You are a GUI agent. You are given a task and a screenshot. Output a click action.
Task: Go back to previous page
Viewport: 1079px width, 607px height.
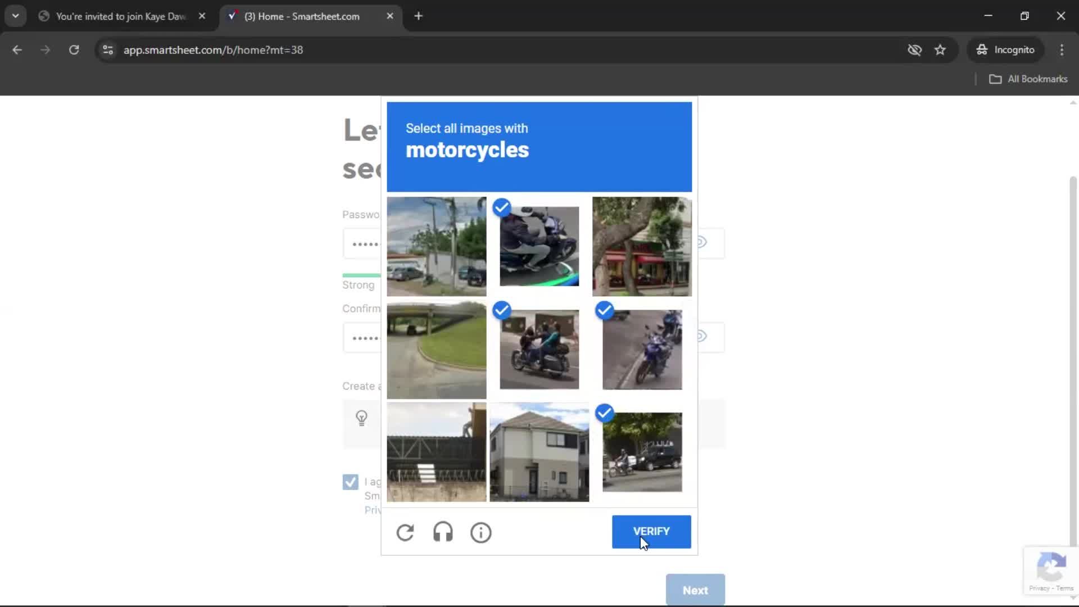pos(17,50)
